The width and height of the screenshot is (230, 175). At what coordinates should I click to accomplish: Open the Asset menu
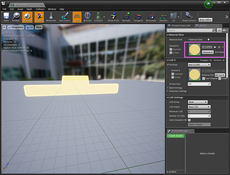coord(20,9)
